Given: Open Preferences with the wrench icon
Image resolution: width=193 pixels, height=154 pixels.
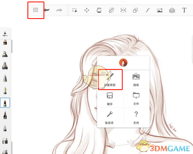Looking at the screenshot, I should 109,118.
